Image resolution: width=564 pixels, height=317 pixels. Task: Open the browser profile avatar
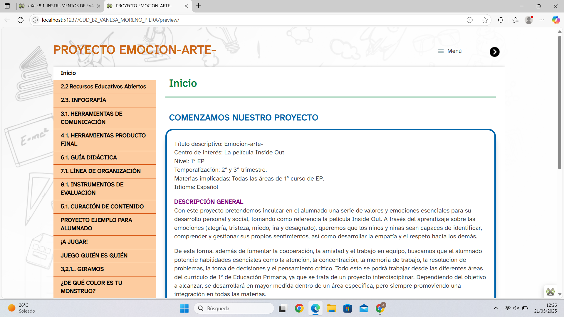529,20
